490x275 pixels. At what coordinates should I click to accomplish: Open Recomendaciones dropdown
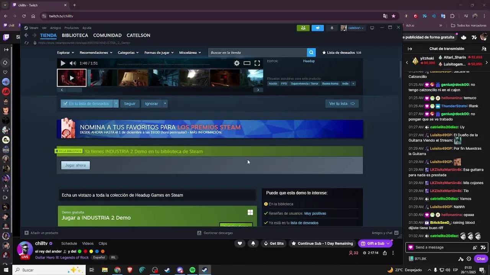pyautogui.click(x=96, y=53)
